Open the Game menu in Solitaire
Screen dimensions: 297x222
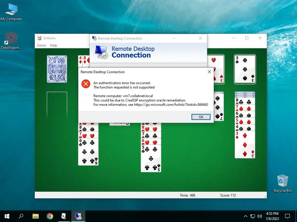[41, 45]
